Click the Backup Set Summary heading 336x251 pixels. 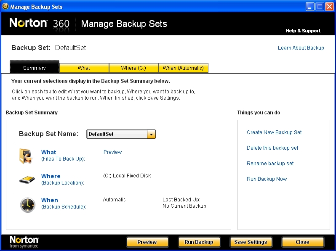tap(32, 113)
